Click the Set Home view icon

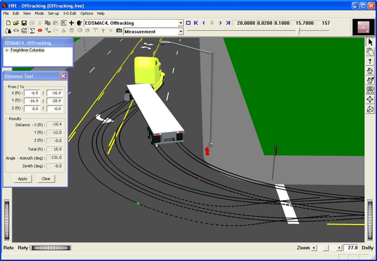[371, 80]
